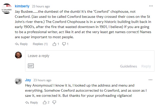Click the Guidelines link in reply box

click(x=128, y=66)
